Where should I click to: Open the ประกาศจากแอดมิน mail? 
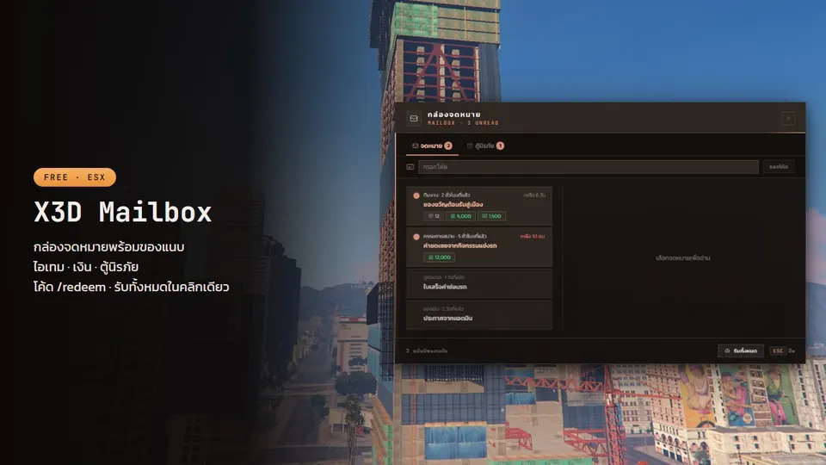[x=479, y=315]
